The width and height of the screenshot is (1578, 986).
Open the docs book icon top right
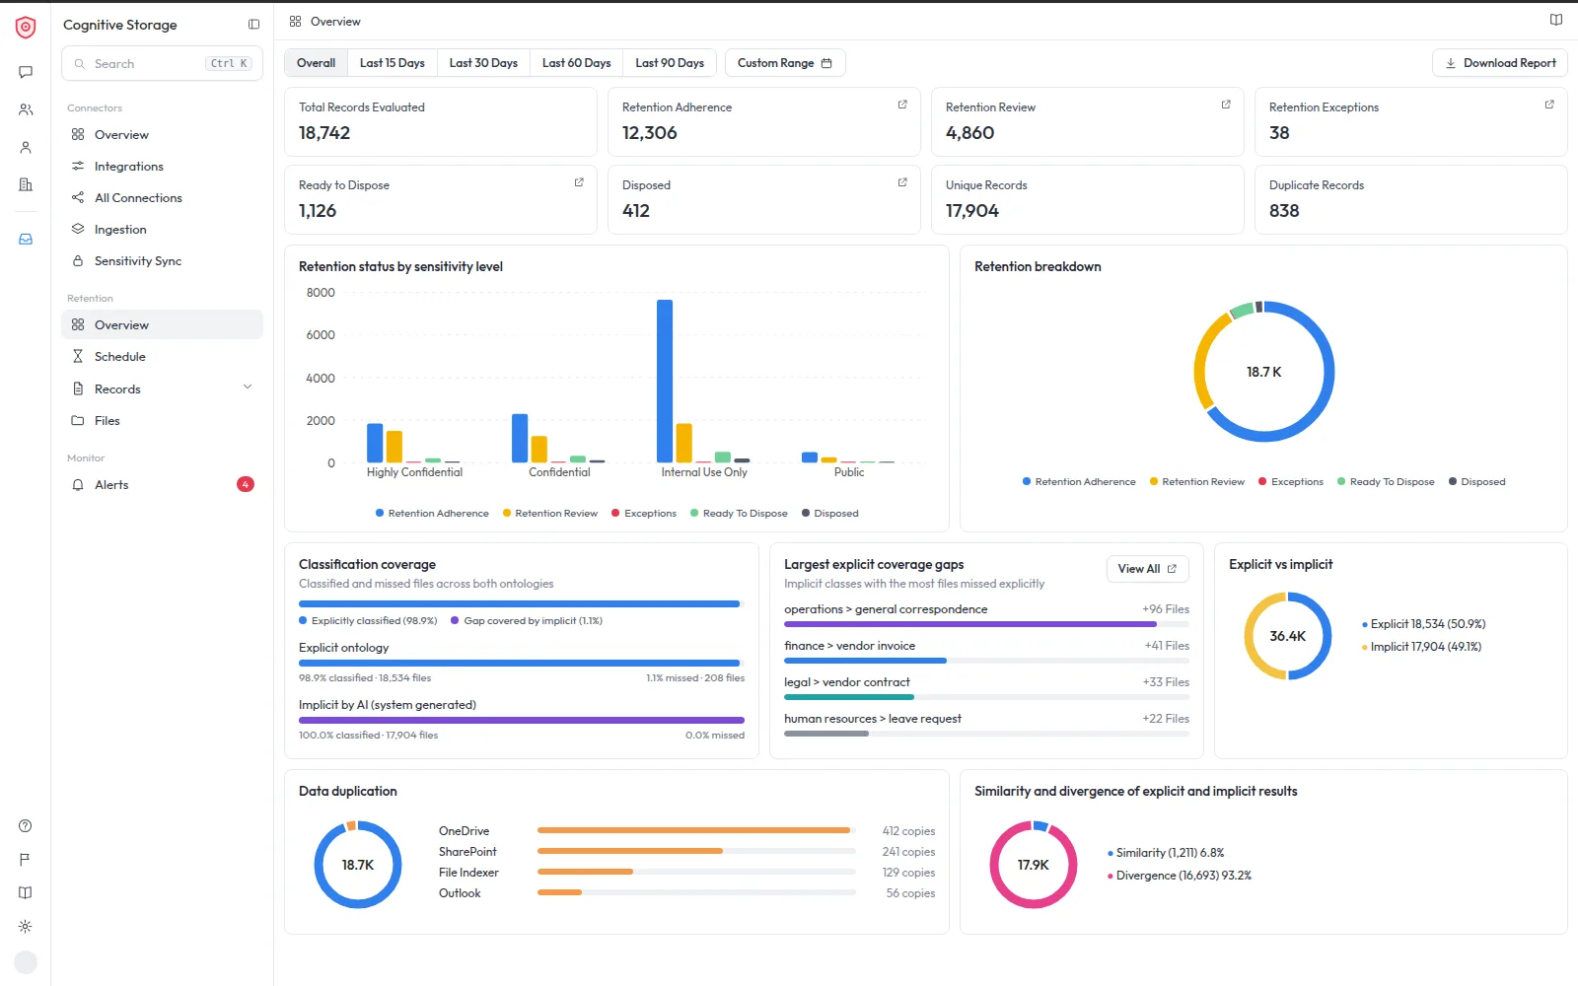[1556, 20]
